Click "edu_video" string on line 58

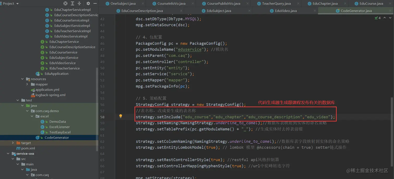(x=318, y=117)
